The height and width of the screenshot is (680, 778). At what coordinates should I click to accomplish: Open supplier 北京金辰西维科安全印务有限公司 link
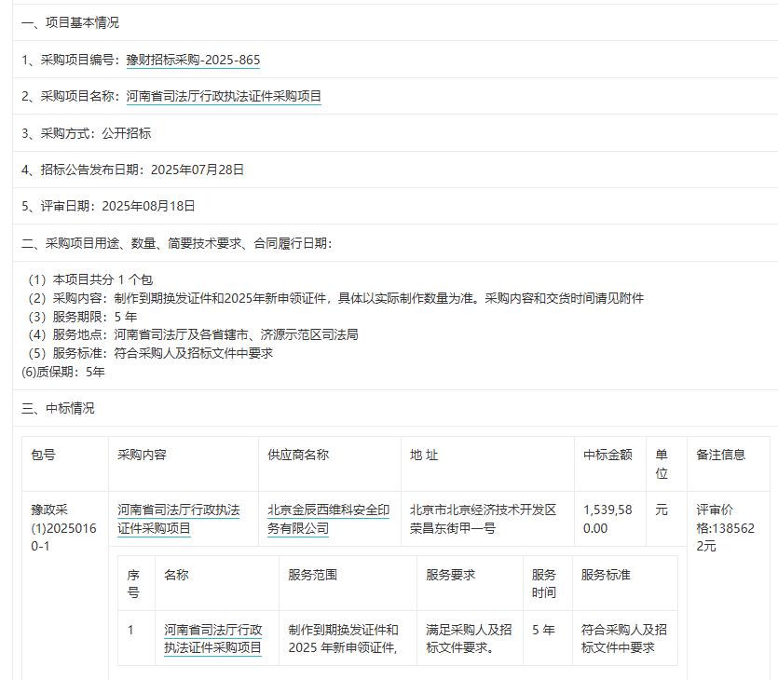click(329, 519)
